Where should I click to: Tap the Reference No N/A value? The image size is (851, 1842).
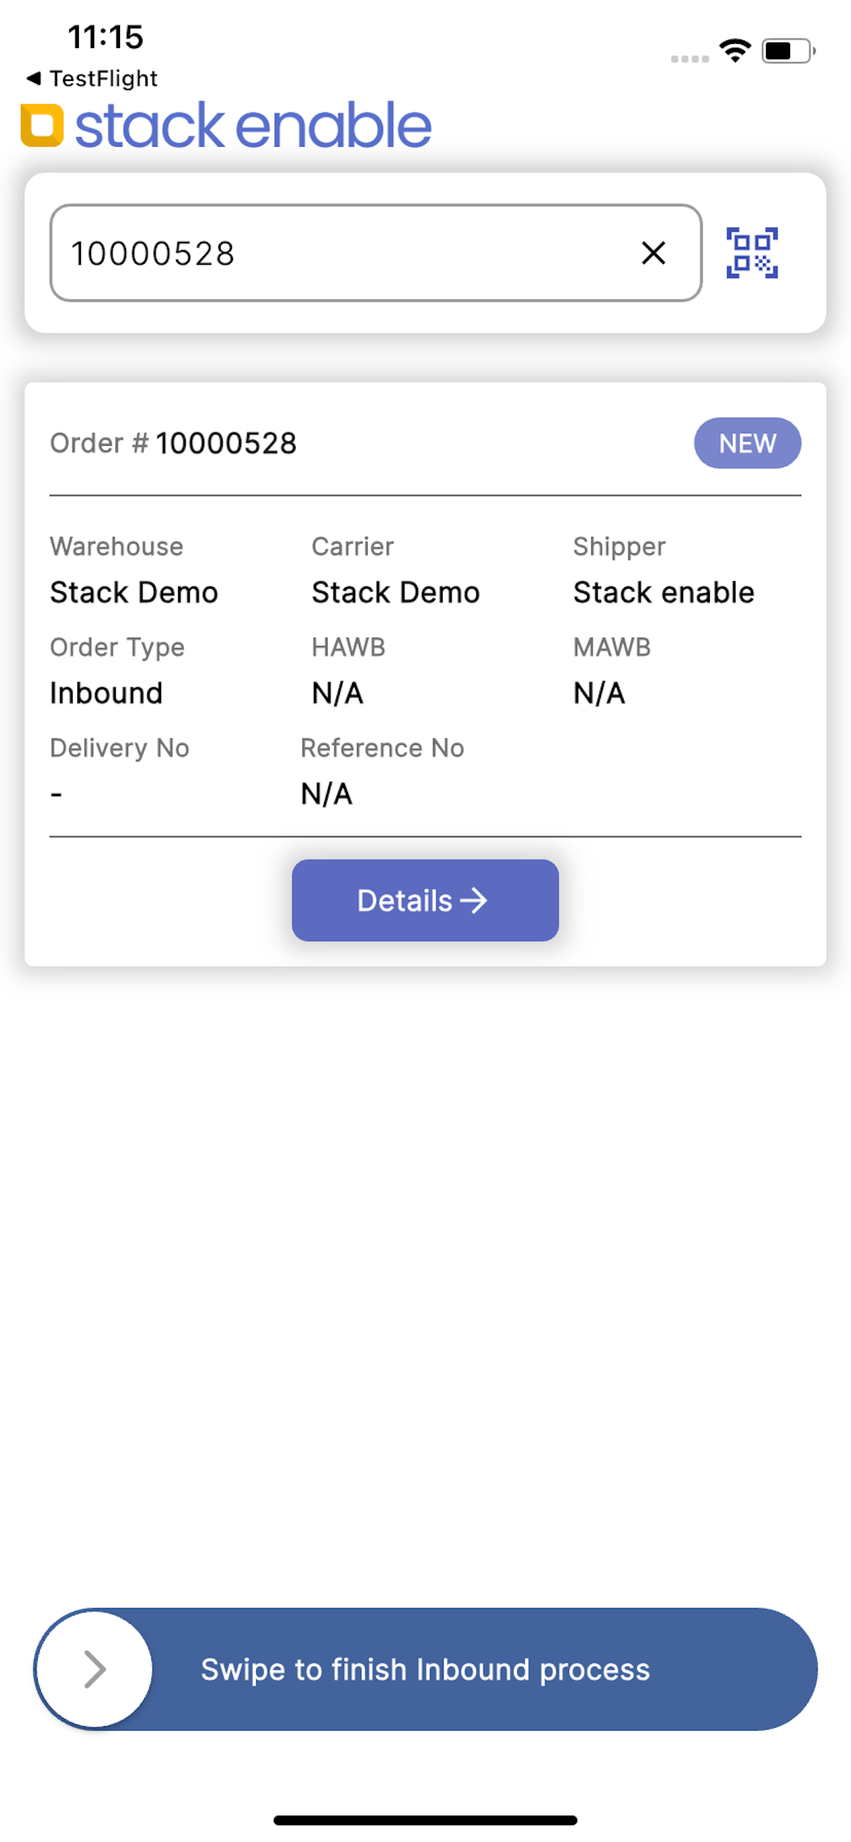coord(326,794)
